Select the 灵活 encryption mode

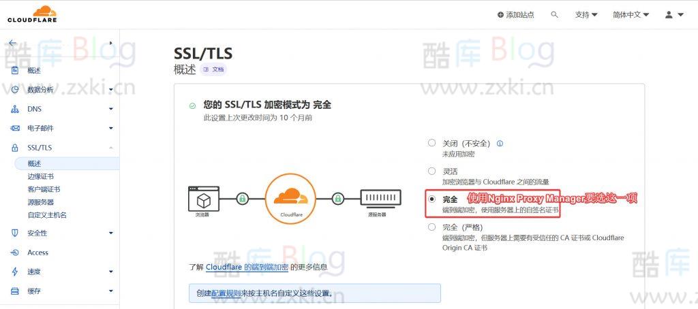431,171
